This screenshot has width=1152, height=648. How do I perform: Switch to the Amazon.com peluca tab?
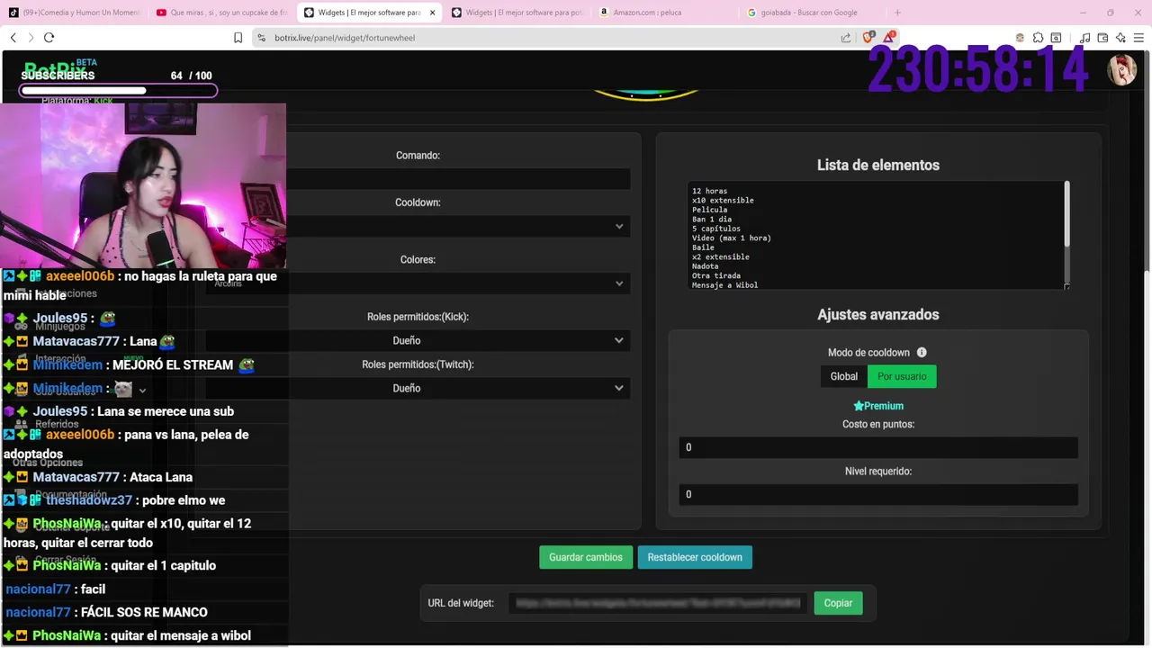[x=664, y=13]
